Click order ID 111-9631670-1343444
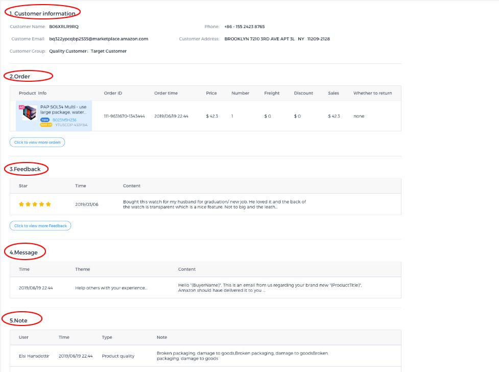 tap(124, 116)
